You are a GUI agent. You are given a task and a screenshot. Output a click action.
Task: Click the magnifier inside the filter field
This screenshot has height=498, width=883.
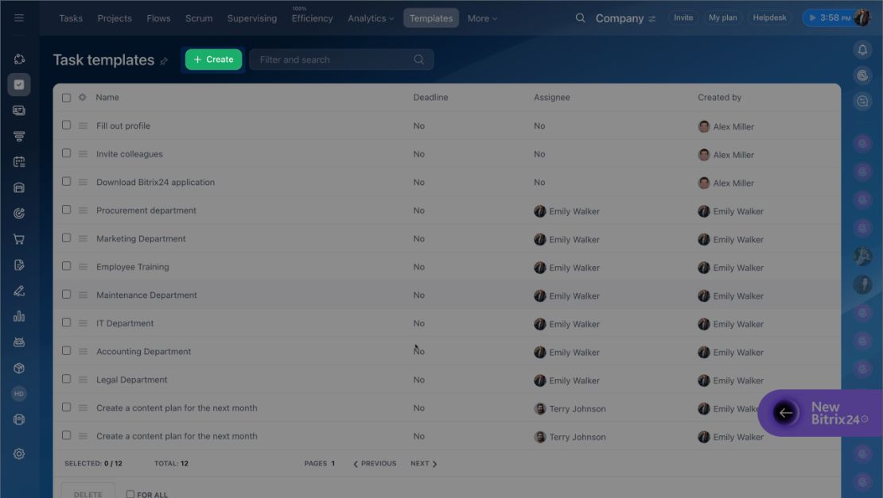[418, 60]
